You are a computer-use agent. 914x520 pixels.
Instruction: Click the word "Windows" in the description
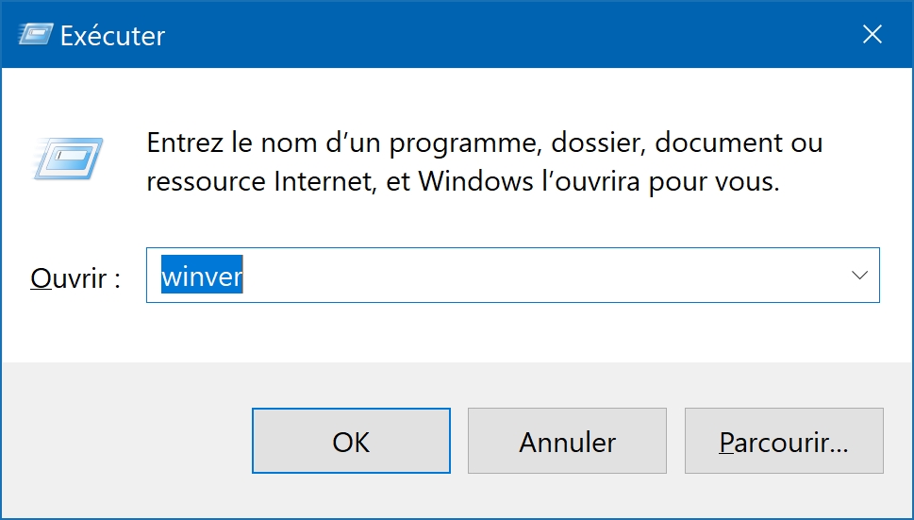[476, 181]
